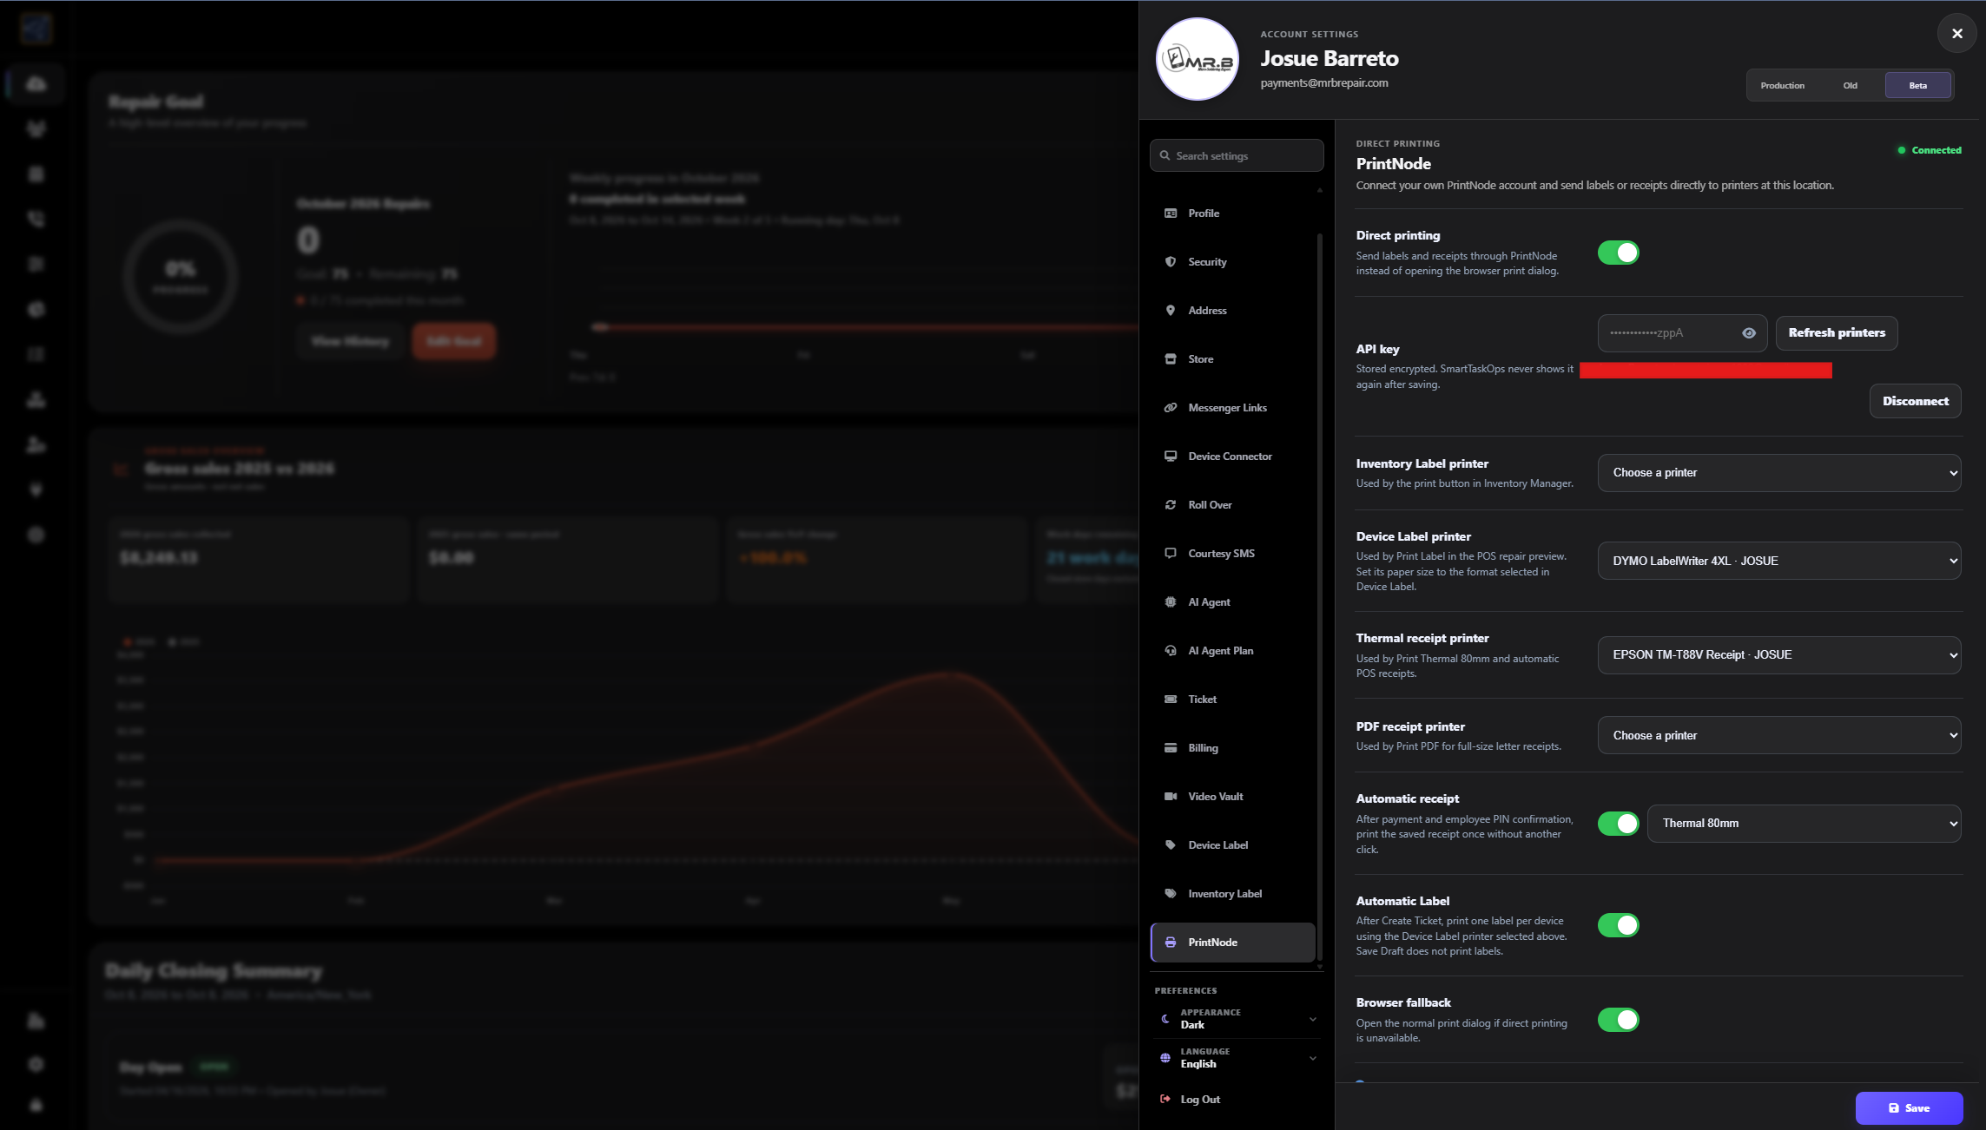1986x1130 pixels.
Task: Close the account settings panel
Action: (x=1957, y=34)
